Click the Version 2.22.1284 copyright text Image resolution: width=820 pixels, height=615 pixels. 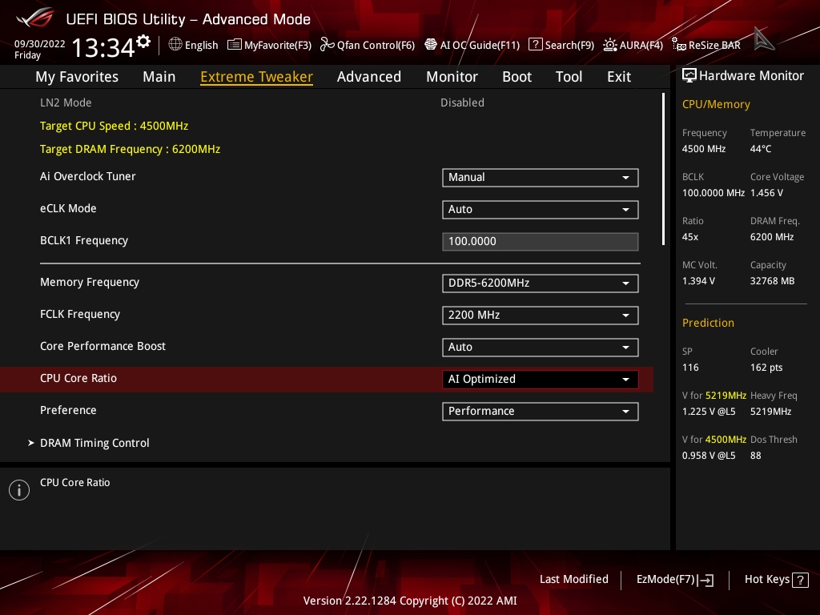[x=410, y=601]
